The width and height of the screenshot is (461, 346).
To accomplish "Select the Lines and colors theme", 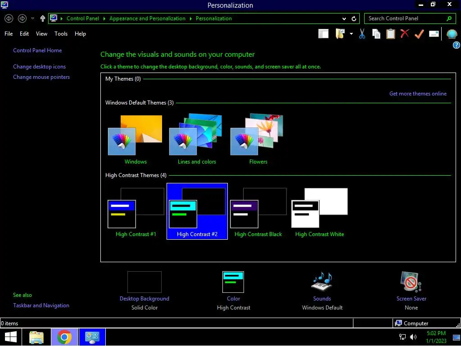I will (197, 140).
